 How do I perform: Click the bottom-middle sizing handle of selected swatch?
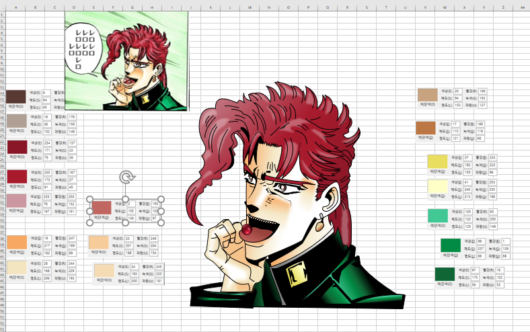click(125, 222)
